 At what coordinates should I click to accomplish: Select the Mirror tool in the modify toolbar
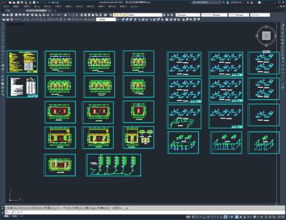pyautogui.click(x=283, y=33)
